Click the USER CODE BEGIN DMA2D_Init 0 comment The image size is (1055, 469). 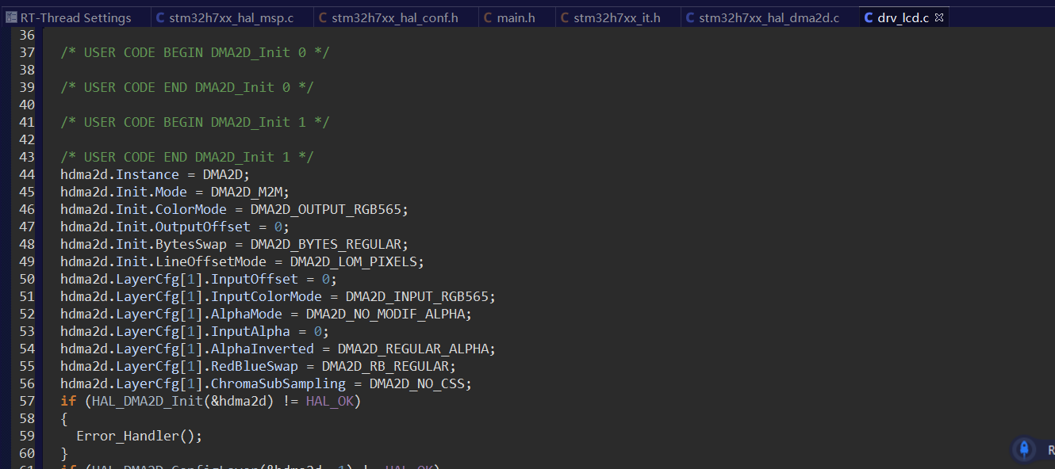pyautogui.click(x=195, y=52)
